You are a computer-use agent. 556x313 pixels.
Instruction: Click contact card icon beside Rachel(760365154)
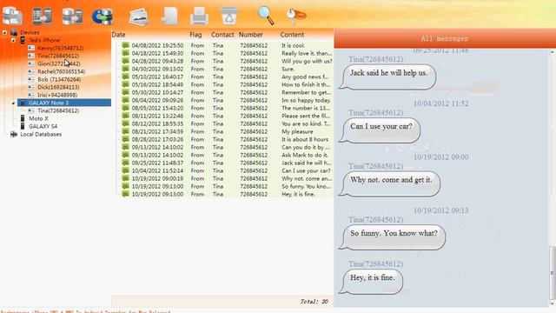click(31, 71)
